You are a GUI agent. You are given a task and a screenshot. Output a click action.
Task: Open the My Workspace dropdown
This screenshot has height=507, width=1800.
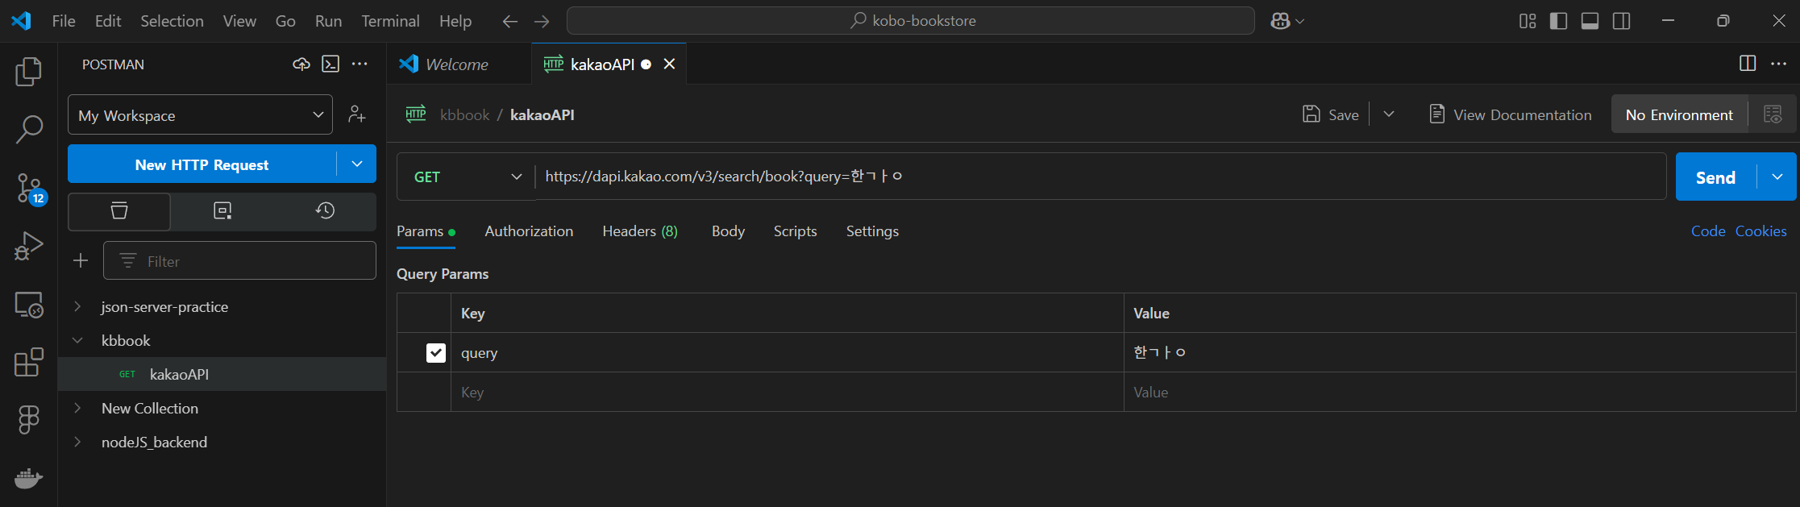tap(200, 114)
